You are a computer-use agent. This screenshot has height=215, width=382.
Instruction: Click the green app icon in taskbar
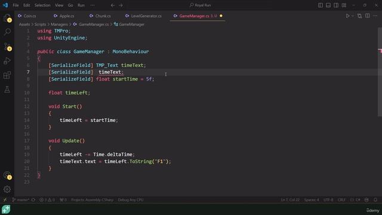point(6,210)
